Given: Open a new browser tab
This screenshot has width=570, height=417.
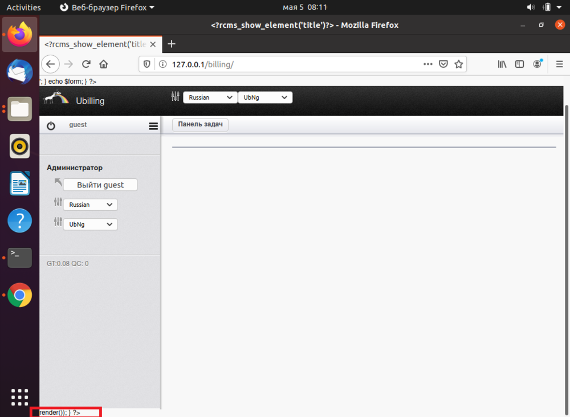Looking at the screenshot, I should click(x=171, y=44).
